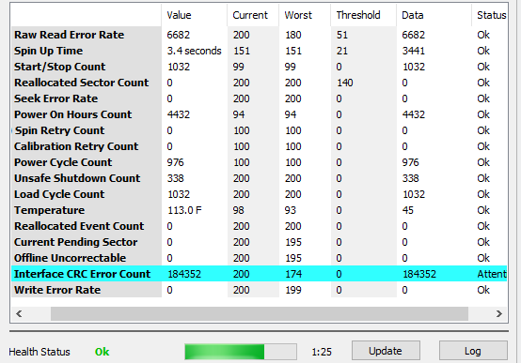521x363 pixels.
Task: Select the Temperature row label
Action: [x=49, y=210]
